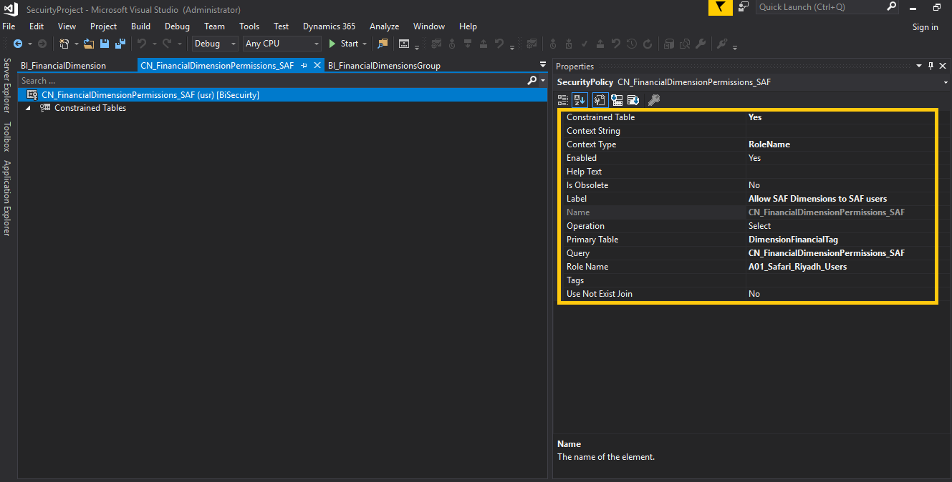The width and height of the screenshot is (952, 482).
Task: Click the SQL database icon in toolbar
Action: click(668, 44)
